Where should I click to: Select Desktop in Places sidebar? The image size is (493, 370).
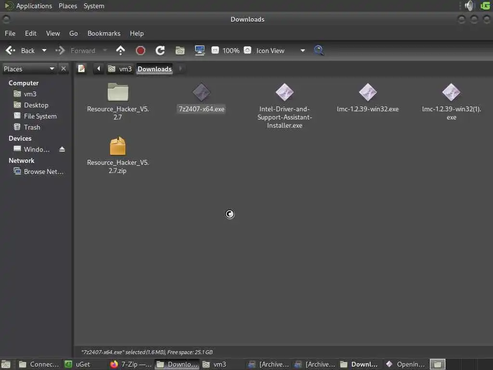click(x=31, y=105)
